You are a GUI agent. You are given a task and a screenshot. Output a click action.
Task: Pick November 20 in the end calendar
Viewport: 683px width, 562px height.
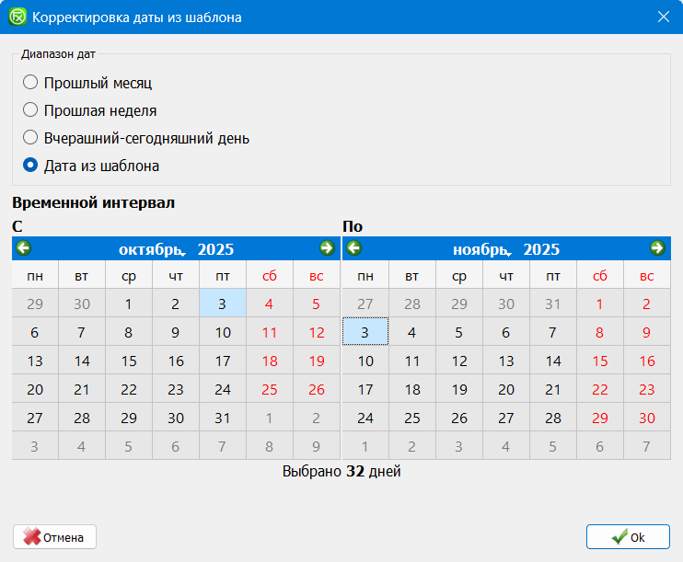coord(506,390)
